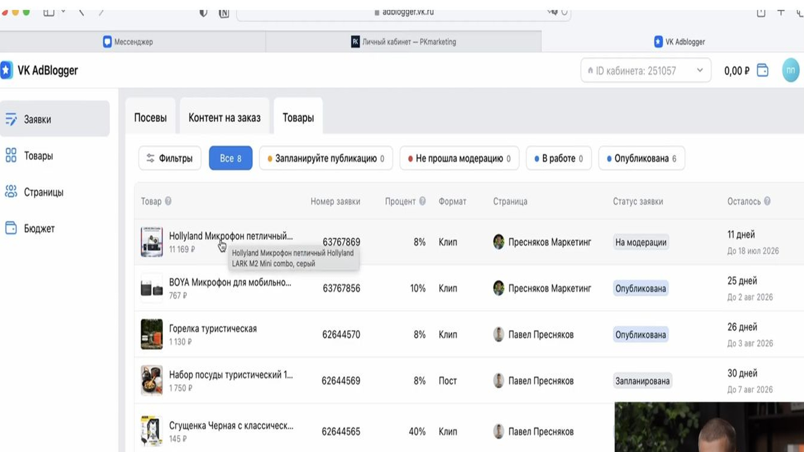Open Товары in the sidebar

pyautogui.click(x=55, y=156)
